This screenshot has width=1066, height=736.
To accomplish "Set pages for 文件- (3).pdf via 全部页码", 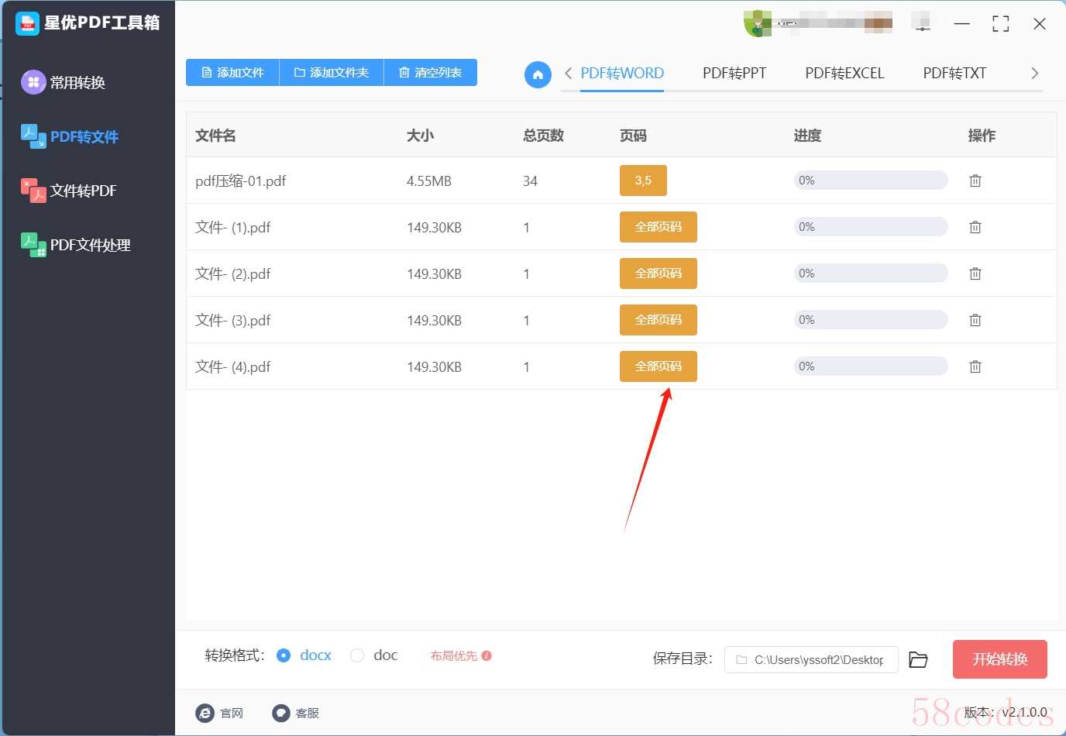I will [659, 320].
